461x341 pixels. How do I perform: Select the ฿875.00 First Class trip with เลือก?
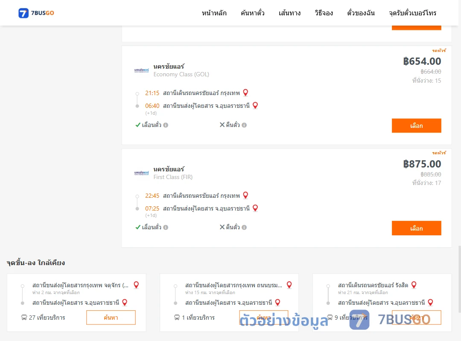pos(416,228)
